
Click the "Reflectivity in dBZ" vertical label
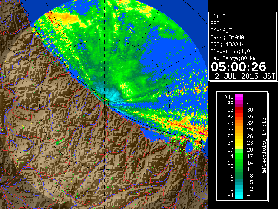[264, 146]
